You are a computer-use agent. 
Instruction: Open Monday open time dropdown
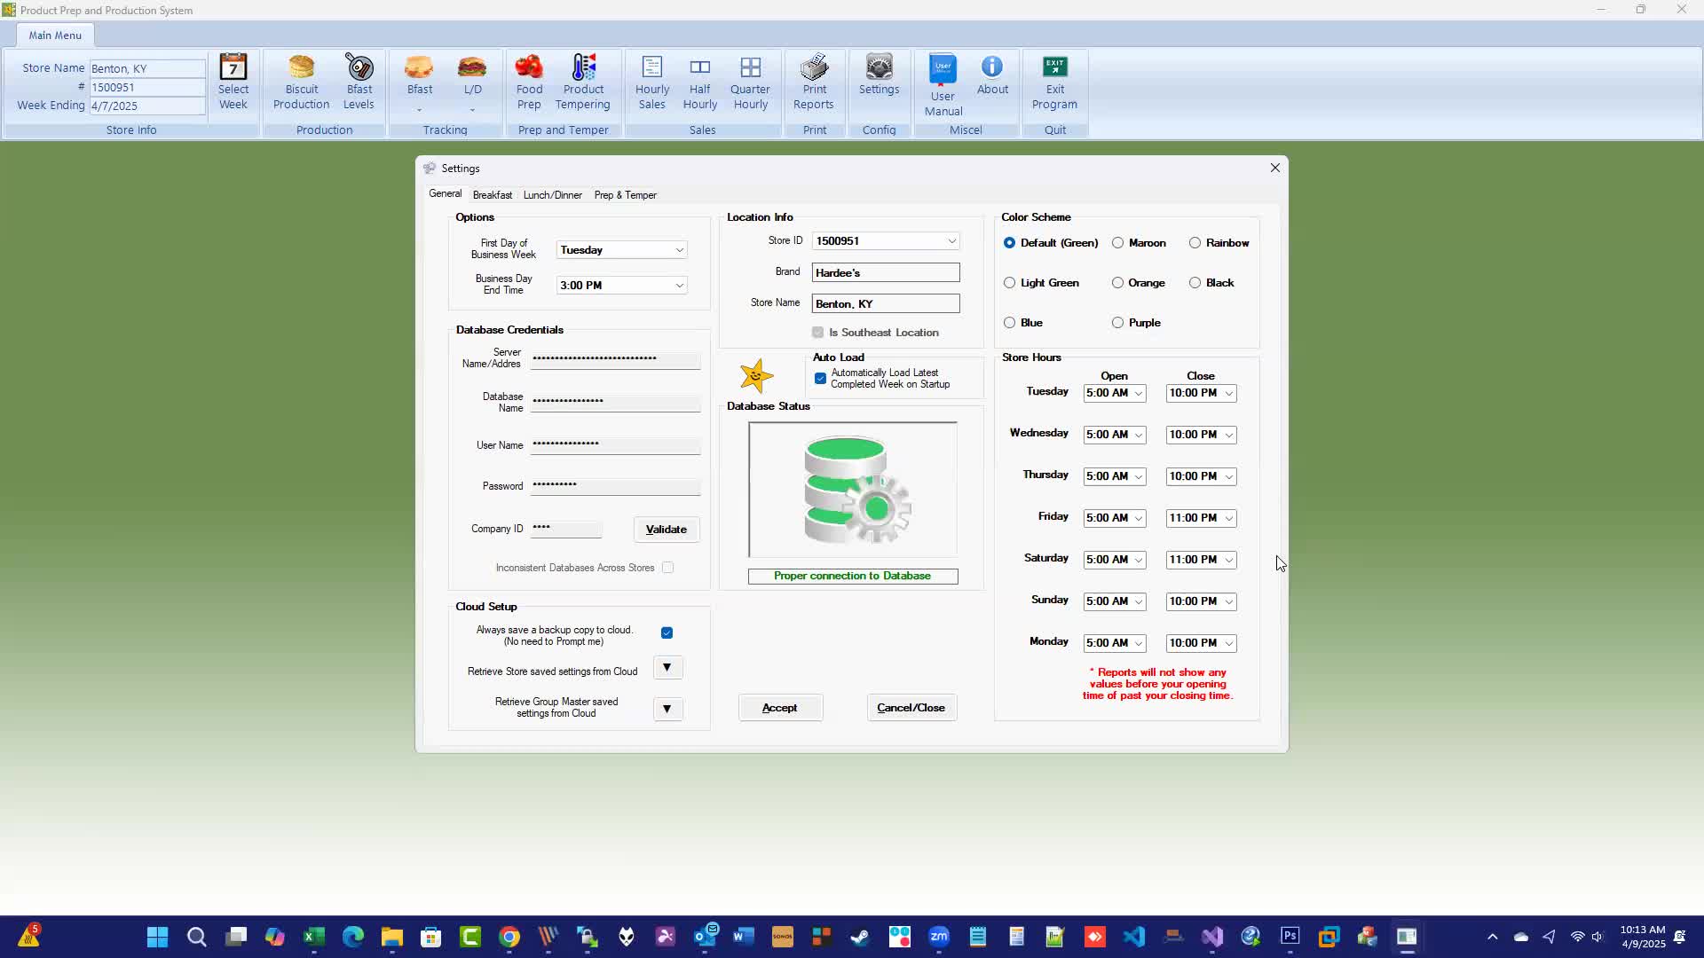1115,643
